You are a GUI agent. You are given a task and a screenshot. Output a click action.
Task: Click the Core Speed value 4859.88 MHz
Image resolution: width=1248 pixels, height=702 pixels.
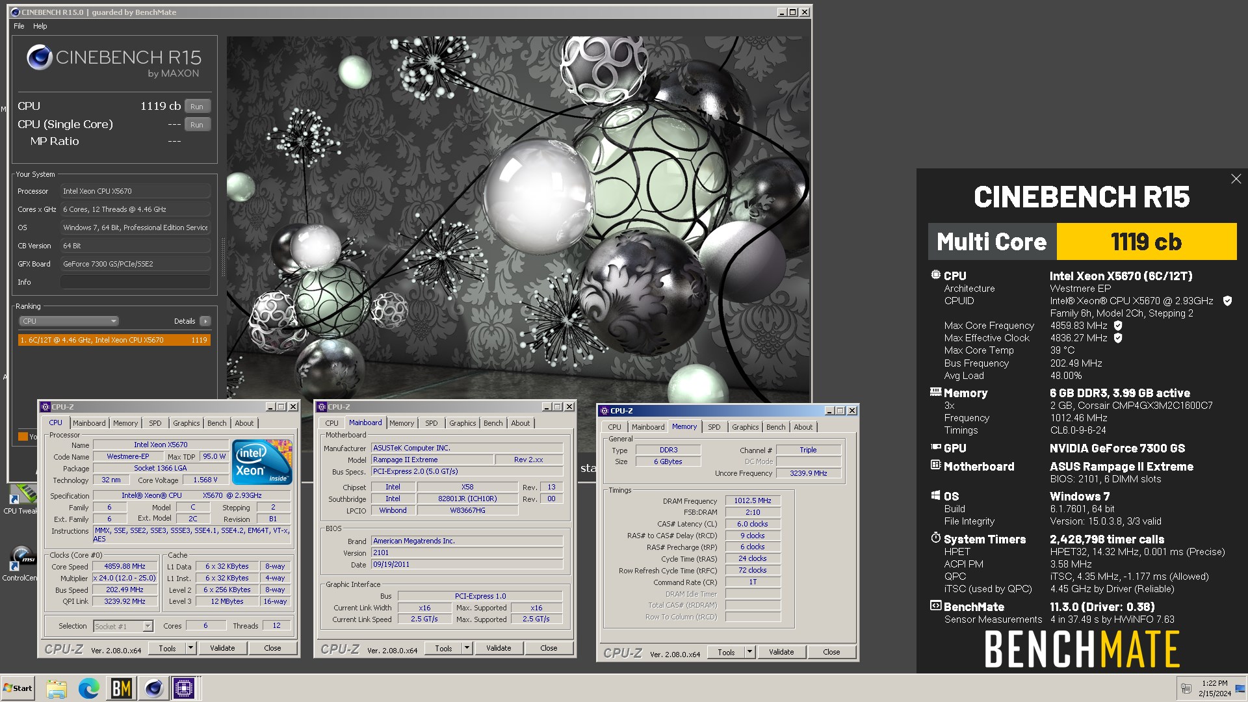(x=125, y=567)
